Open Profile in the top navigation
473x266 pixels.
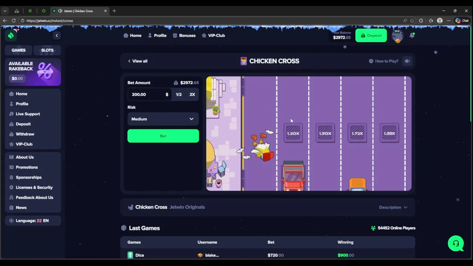point(157,35)
